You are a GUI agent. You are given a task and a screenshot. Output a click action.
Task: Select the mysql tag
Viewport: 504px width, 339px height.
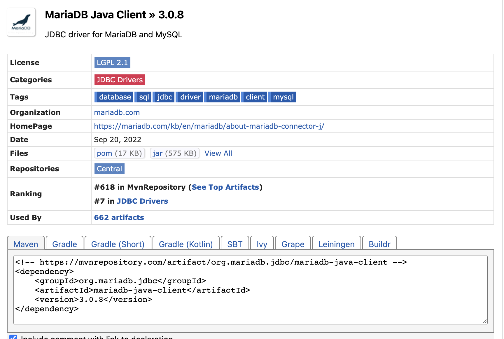click(x=282, y=97)
